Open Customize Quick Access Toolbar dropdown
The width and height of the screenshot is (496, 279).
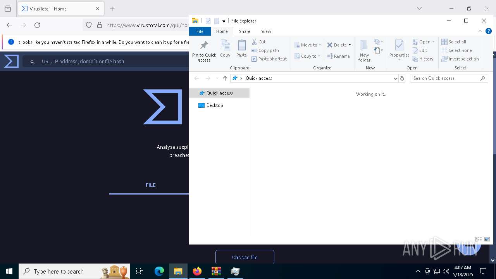[x=224, y=21]
